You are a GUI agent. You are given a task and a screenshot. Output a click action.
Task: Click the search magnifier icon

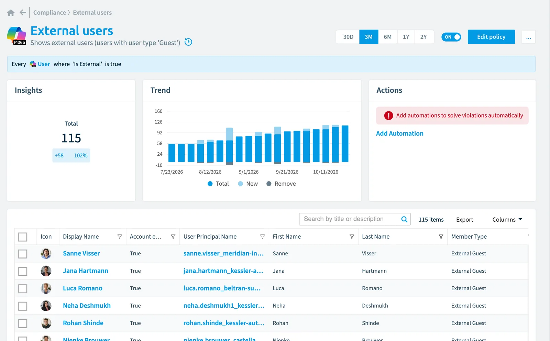click(x=404, y=219)
